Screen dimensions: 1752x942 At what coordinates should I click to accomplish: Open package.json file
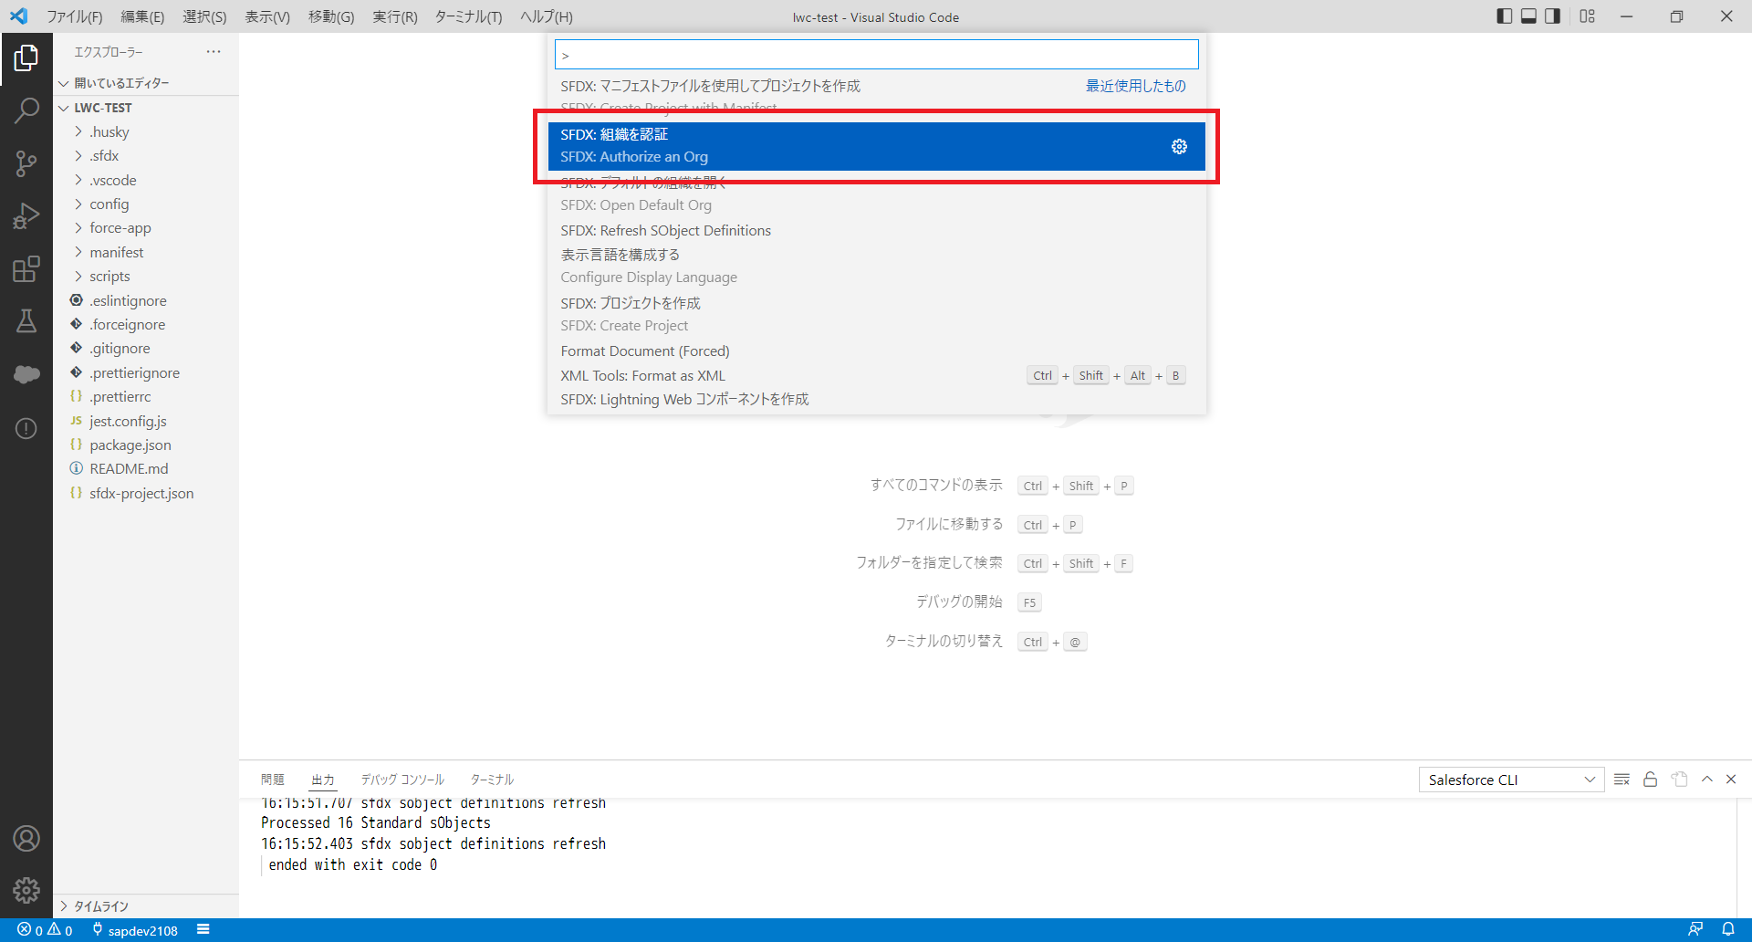click(146, 445)
